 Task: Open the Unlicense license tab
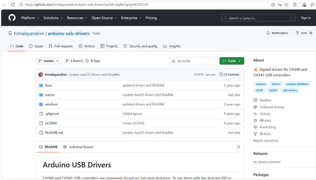78,147
